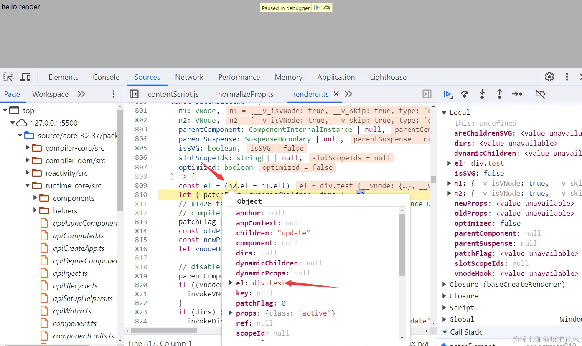
Task: Click navigator file tree vertical scrollbar
Action: [x=120, y=159]
